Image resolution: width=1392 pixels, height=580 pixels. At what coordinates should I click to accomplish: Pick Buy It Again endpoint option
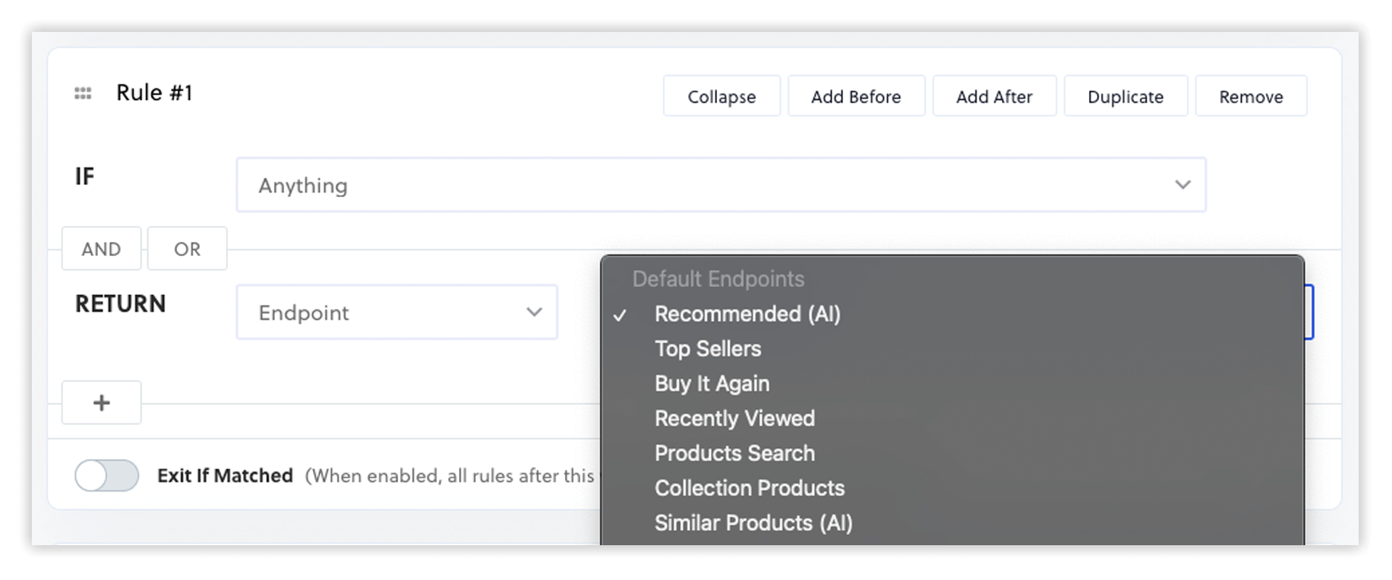pyautogui.click(x=712, y=384)
